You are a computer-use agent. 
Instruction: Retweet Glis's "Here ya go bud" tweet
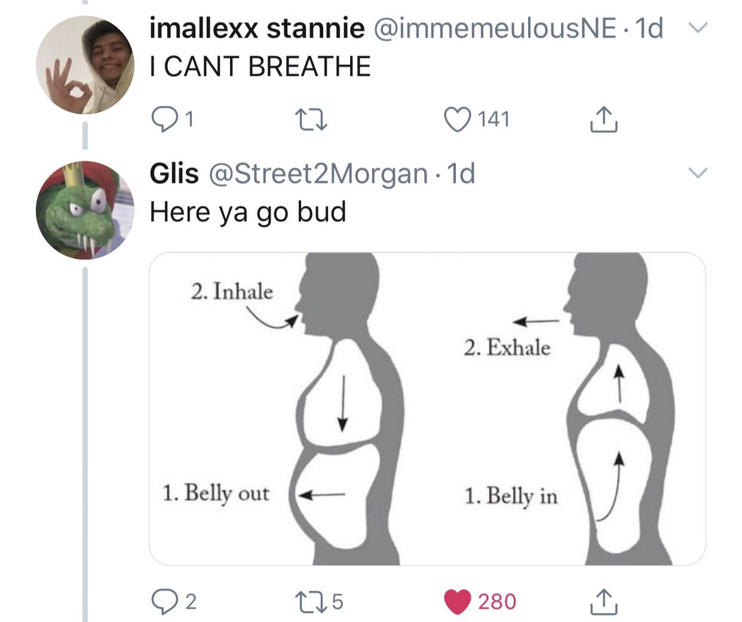tap(311, 601)
